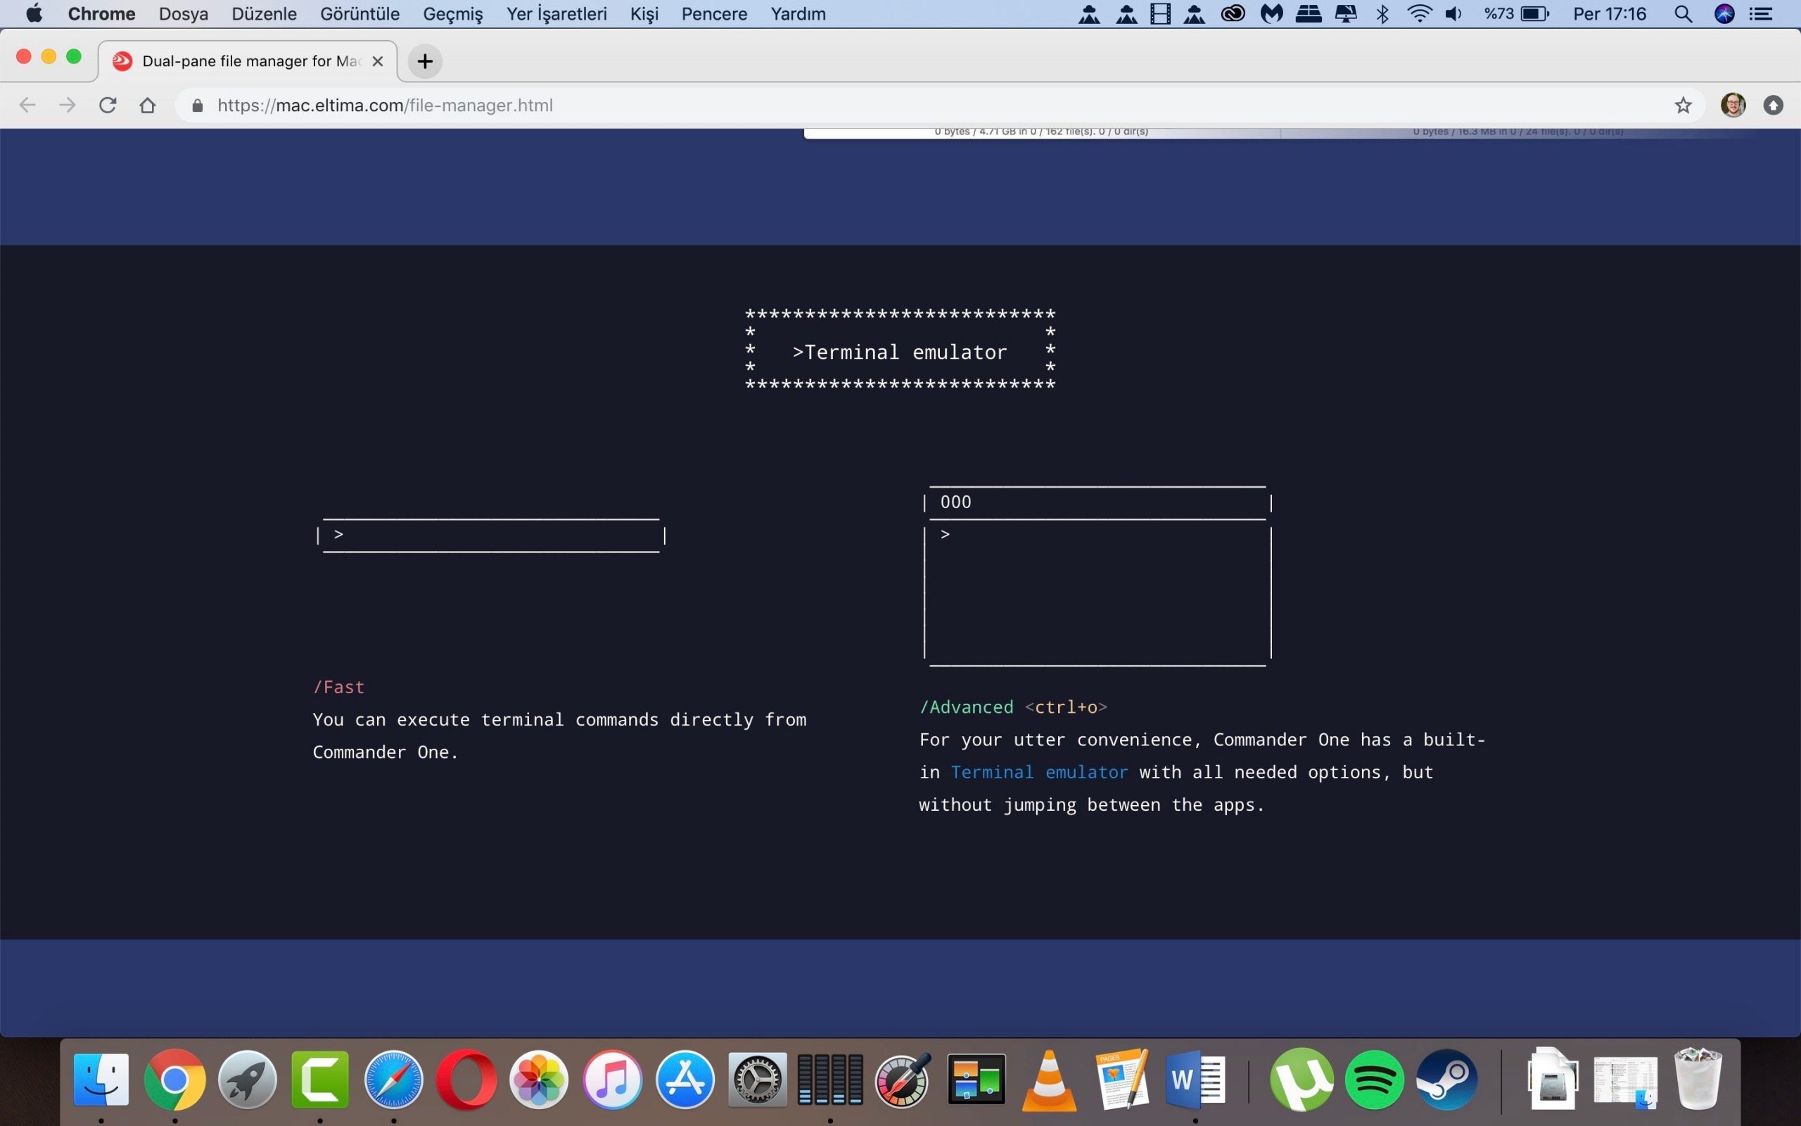Open Bluetooth status menu
The height and width of the screenshot is (1126, 1801).
point(1382,14)
